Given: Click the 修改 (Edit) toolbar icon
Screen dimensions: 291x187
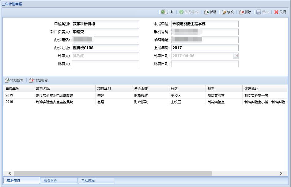Looking at the screenshot, I should click(224, 12).
